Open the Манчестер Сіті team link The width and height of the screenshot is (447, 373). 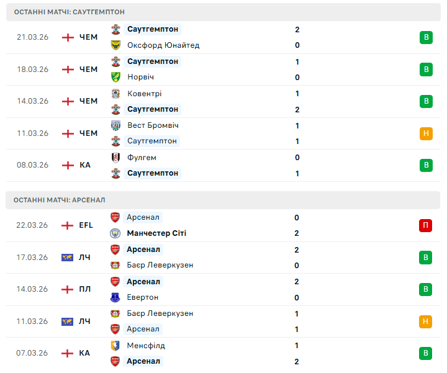156,233
